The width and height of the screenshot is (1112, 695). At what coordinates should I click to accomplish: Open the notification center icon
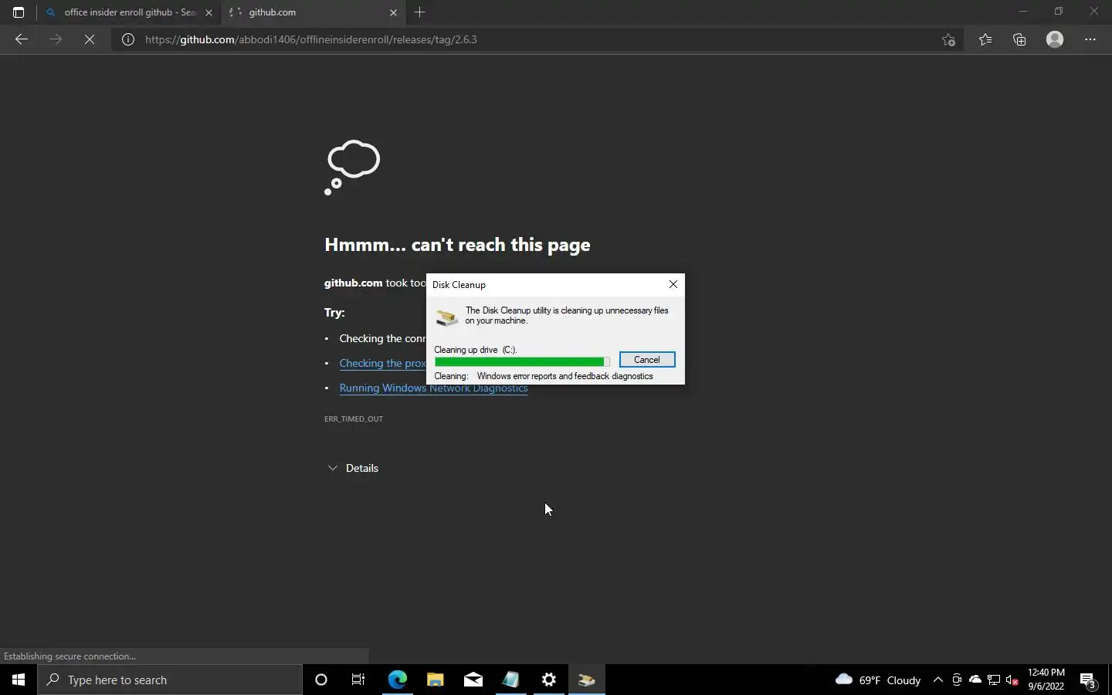pos(1088,680)
